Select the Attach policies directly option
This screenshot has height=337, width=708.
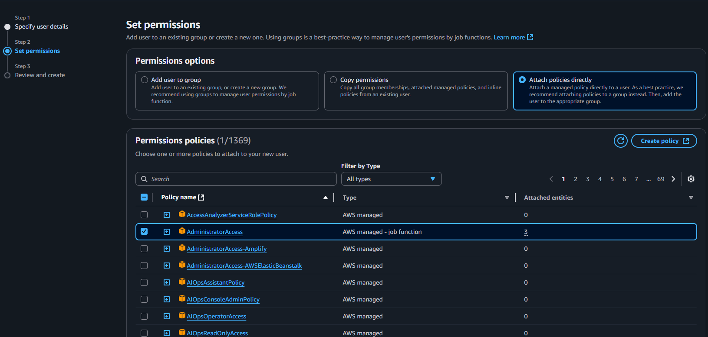(x=522, y=80)
